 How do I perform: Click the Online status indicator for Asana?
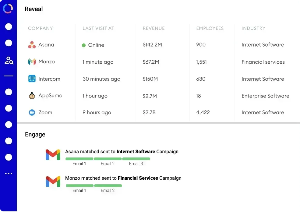84,45
